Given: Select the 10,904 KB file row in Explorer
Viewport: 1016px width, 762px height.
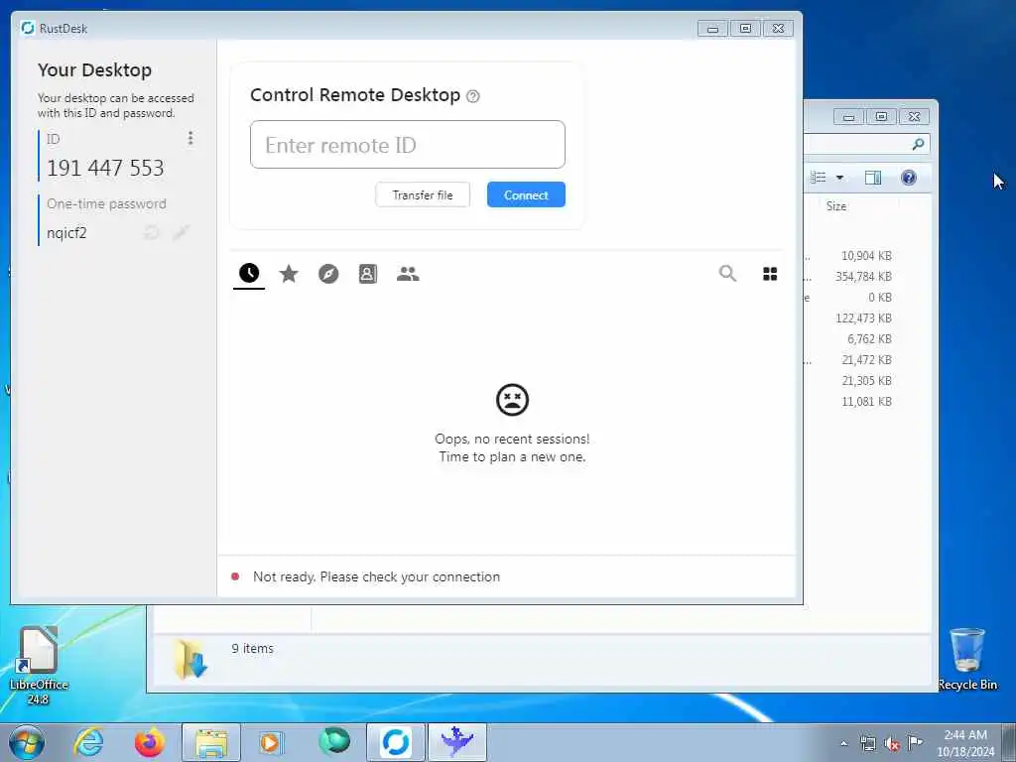Looking at the screenshot, I should coord(866,256).
